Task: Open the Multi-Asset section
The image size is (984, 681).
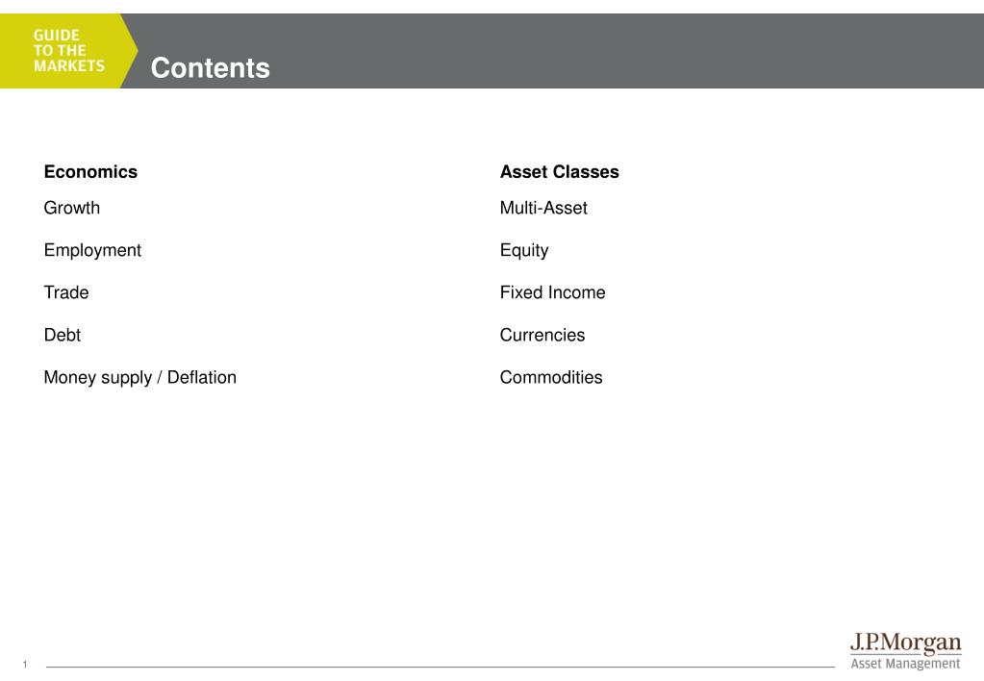Action: click(543, 208)
